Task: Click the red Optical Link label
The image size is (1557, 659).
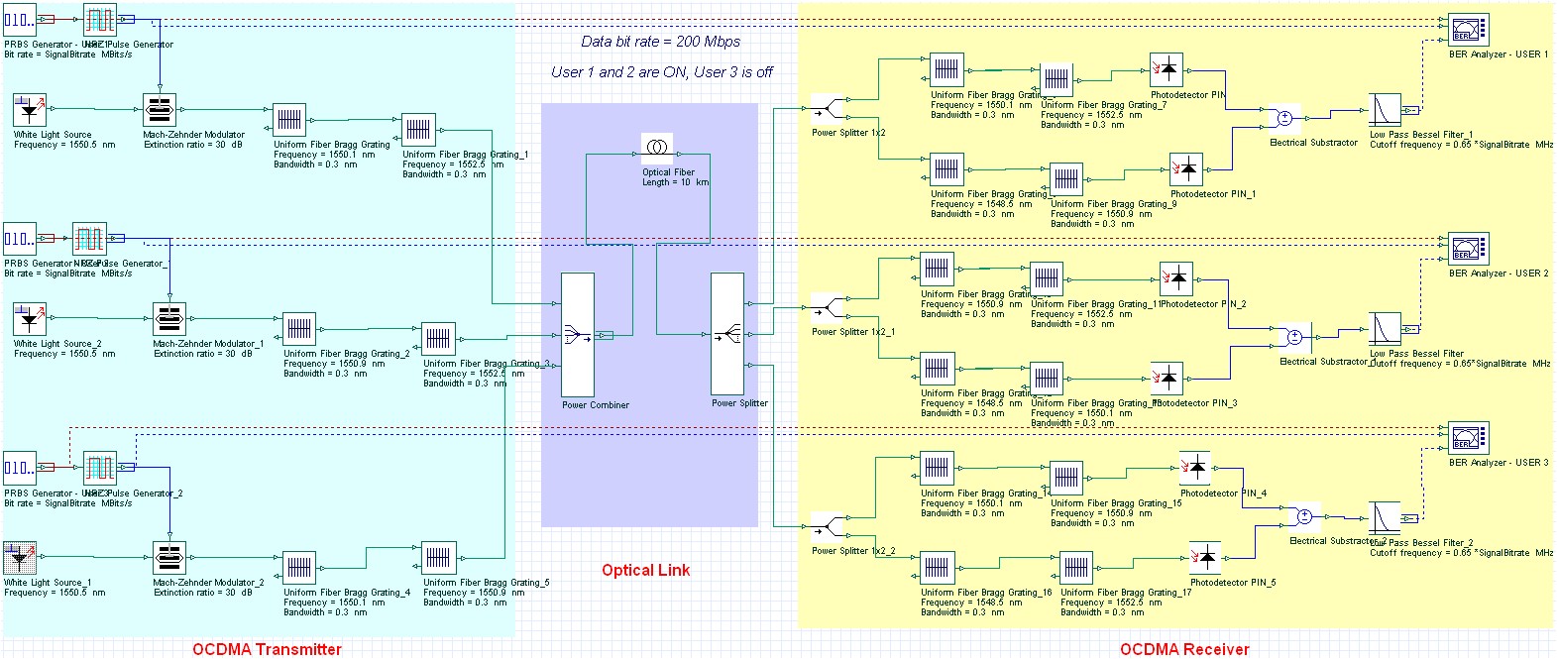Action: 645,570
